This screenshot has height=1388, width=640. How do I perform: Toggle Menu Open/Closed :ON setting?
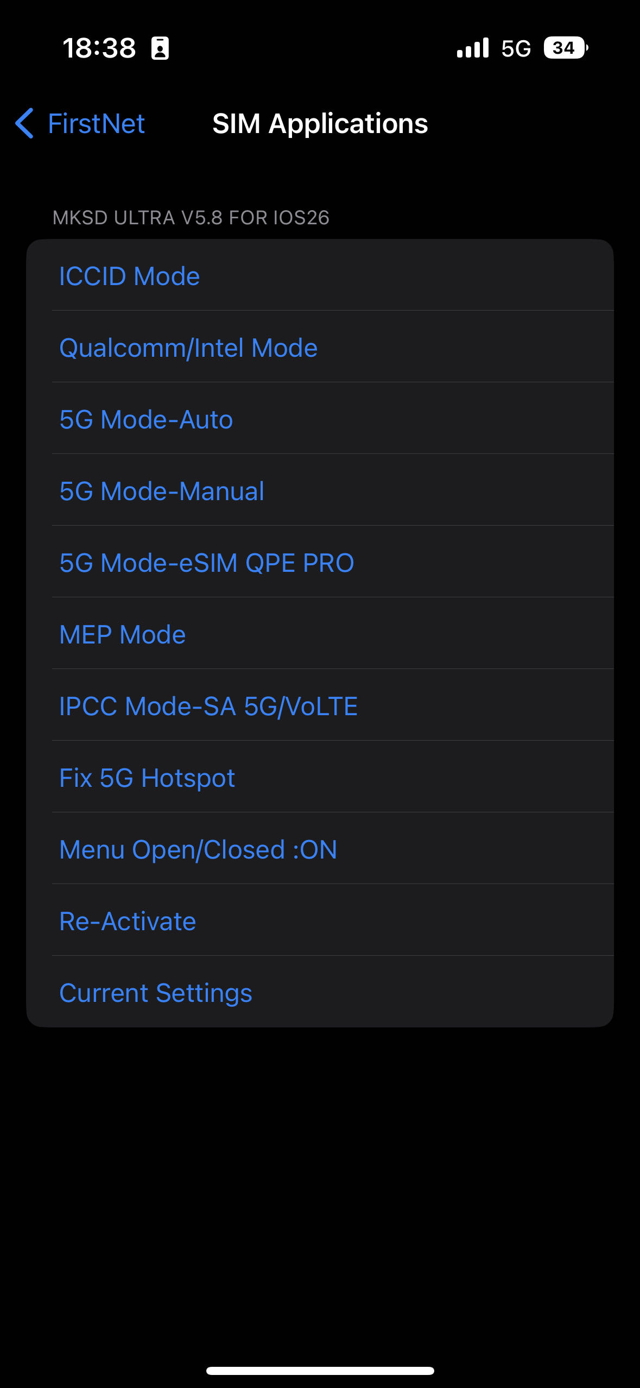[198, 849]
